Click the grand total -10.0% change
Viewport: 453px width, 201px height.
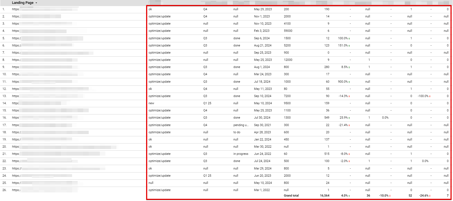coord(384,195)
